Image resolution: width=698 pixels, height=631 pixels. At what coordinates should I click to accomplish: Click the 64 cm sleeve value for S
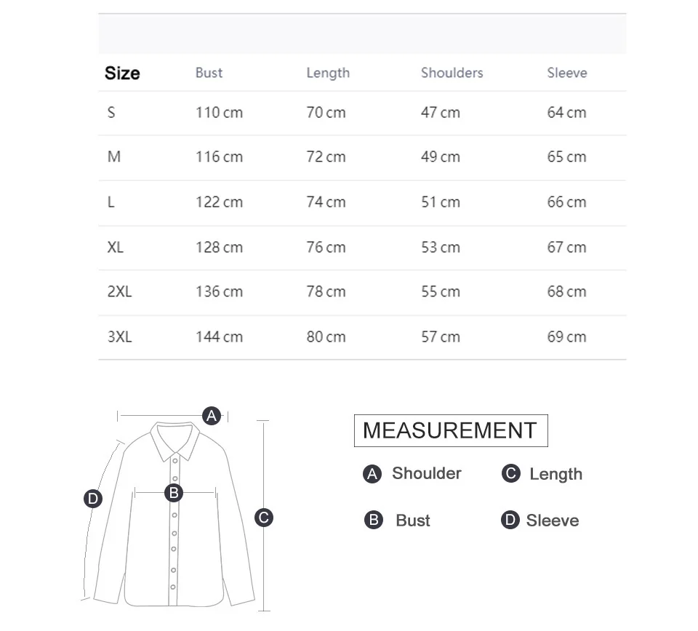[x=566, y=112]
